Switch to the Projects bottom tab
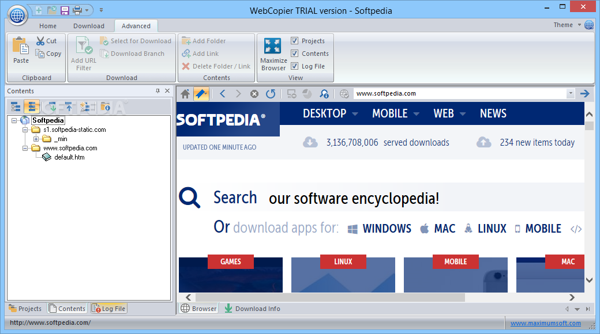Screen dimensions: 600x334 click(x=25, y=309)
